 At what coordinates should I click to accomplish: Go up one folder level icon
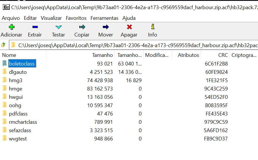pos(3,45)
